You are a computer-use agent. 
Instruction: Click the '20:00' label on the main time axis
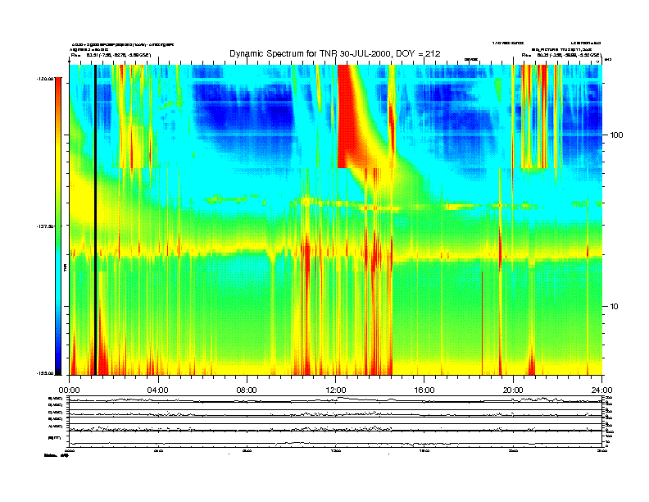(513, 390)
